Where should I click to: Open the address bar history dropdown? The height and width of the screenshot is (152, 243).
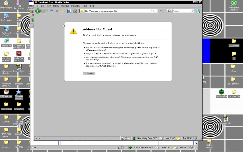(x=156, y=11)
